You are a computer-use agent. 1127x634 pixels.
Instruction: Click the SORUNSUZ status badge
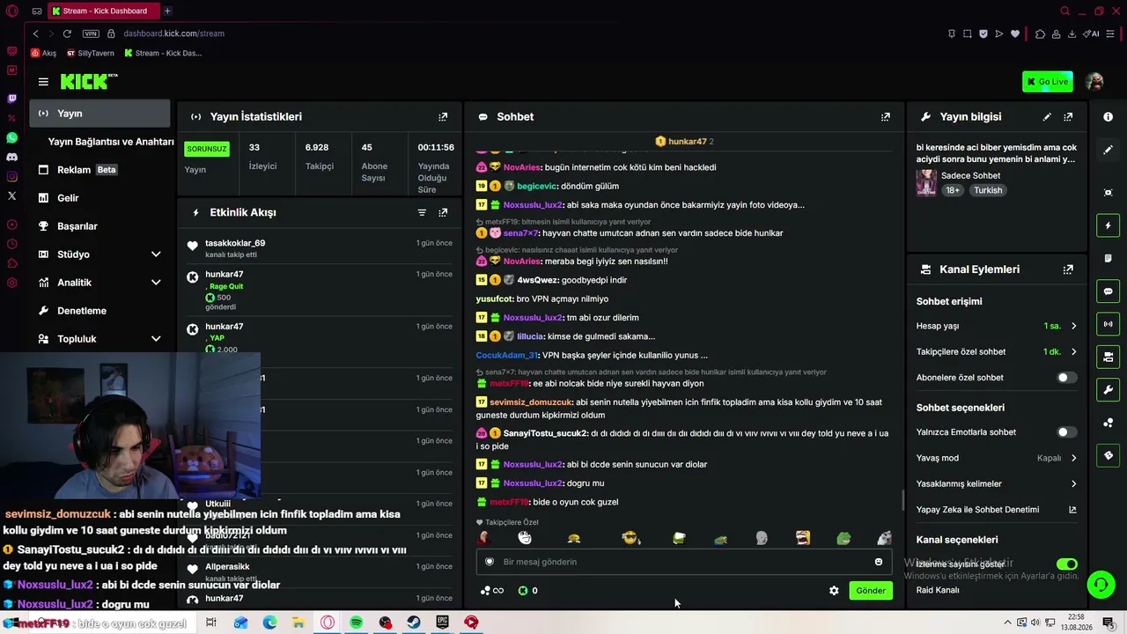click(207, 149)
